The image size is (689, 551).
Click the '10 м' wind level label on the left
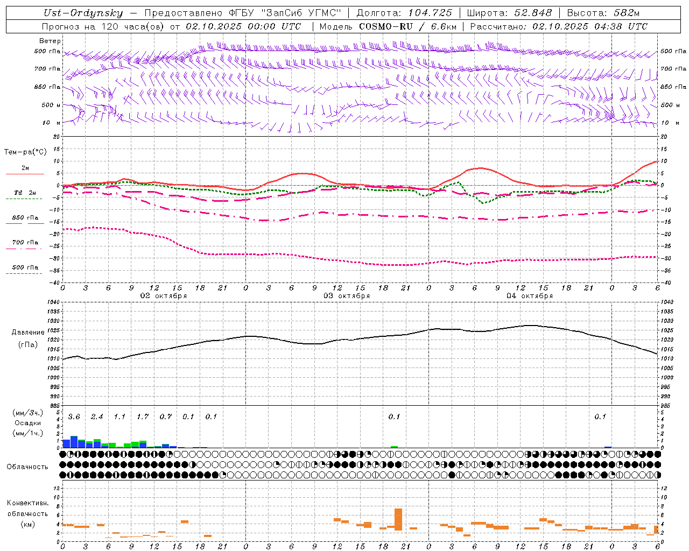click(x=51, y=123)
